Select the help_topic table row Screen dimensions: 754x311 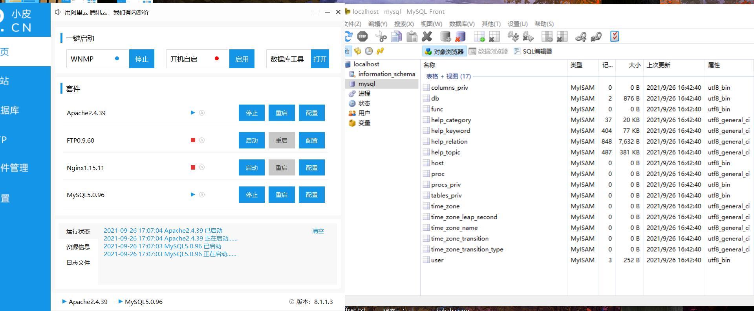tap(587, 152)
